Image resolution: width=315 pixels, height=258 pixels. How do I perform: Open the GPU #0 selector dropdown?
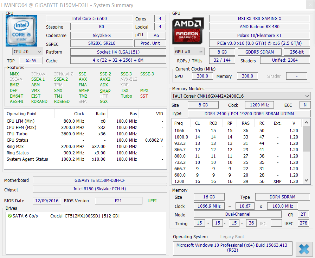click(x=189, y=52)
